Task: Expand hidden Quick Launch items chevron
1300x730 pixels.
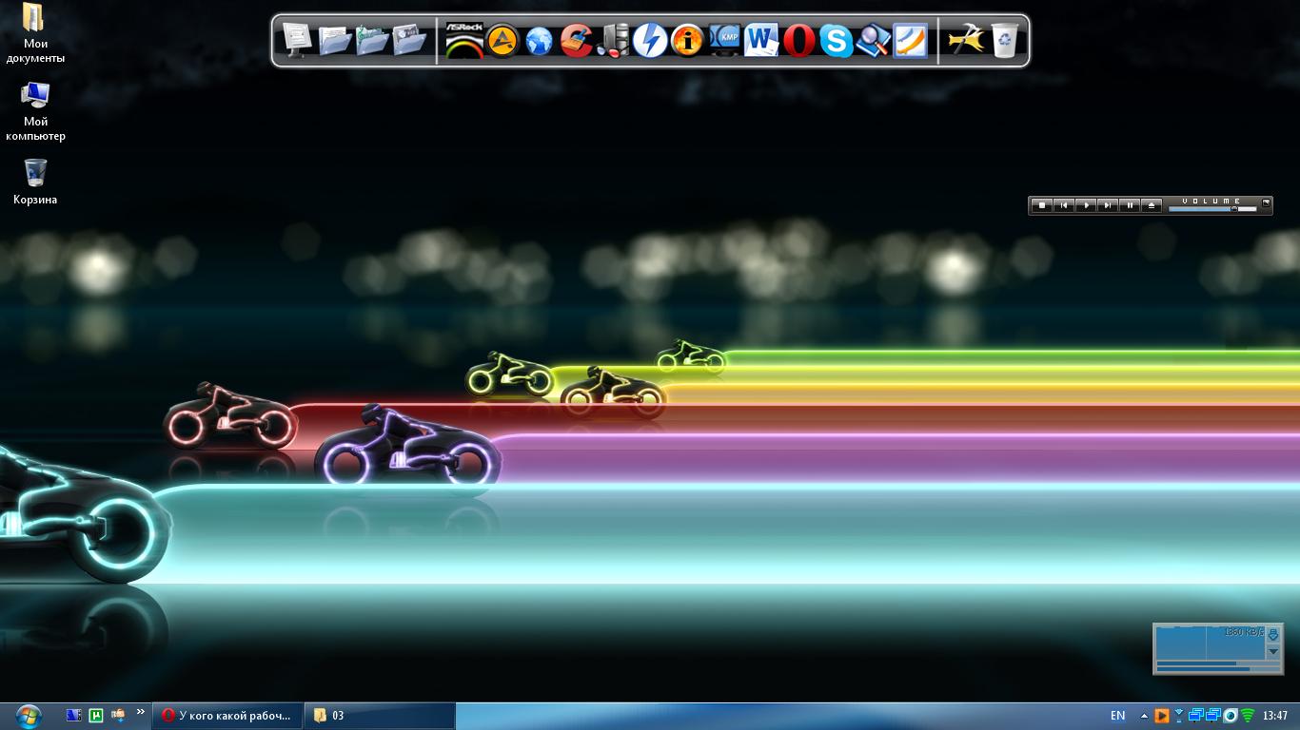Action: click(141, 712)
